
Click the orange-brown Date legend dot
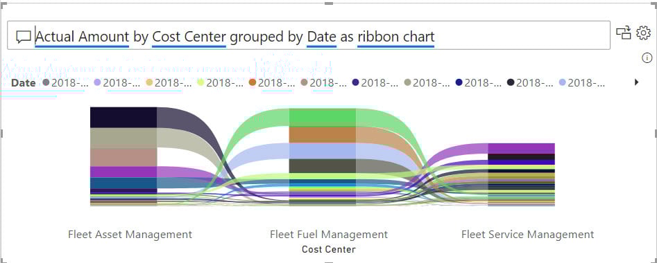pyautogui.click(x=253, y=83)
